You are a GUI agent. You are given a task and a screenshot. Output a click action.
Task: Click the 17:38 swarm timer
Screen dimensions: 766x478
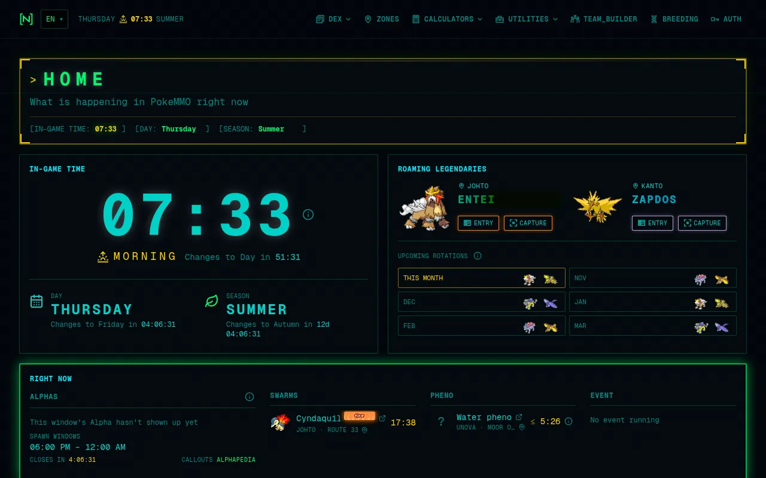403,422
